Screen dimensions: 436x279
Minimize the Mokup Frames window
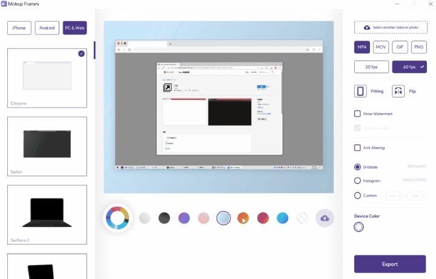[x=397, y=4]
